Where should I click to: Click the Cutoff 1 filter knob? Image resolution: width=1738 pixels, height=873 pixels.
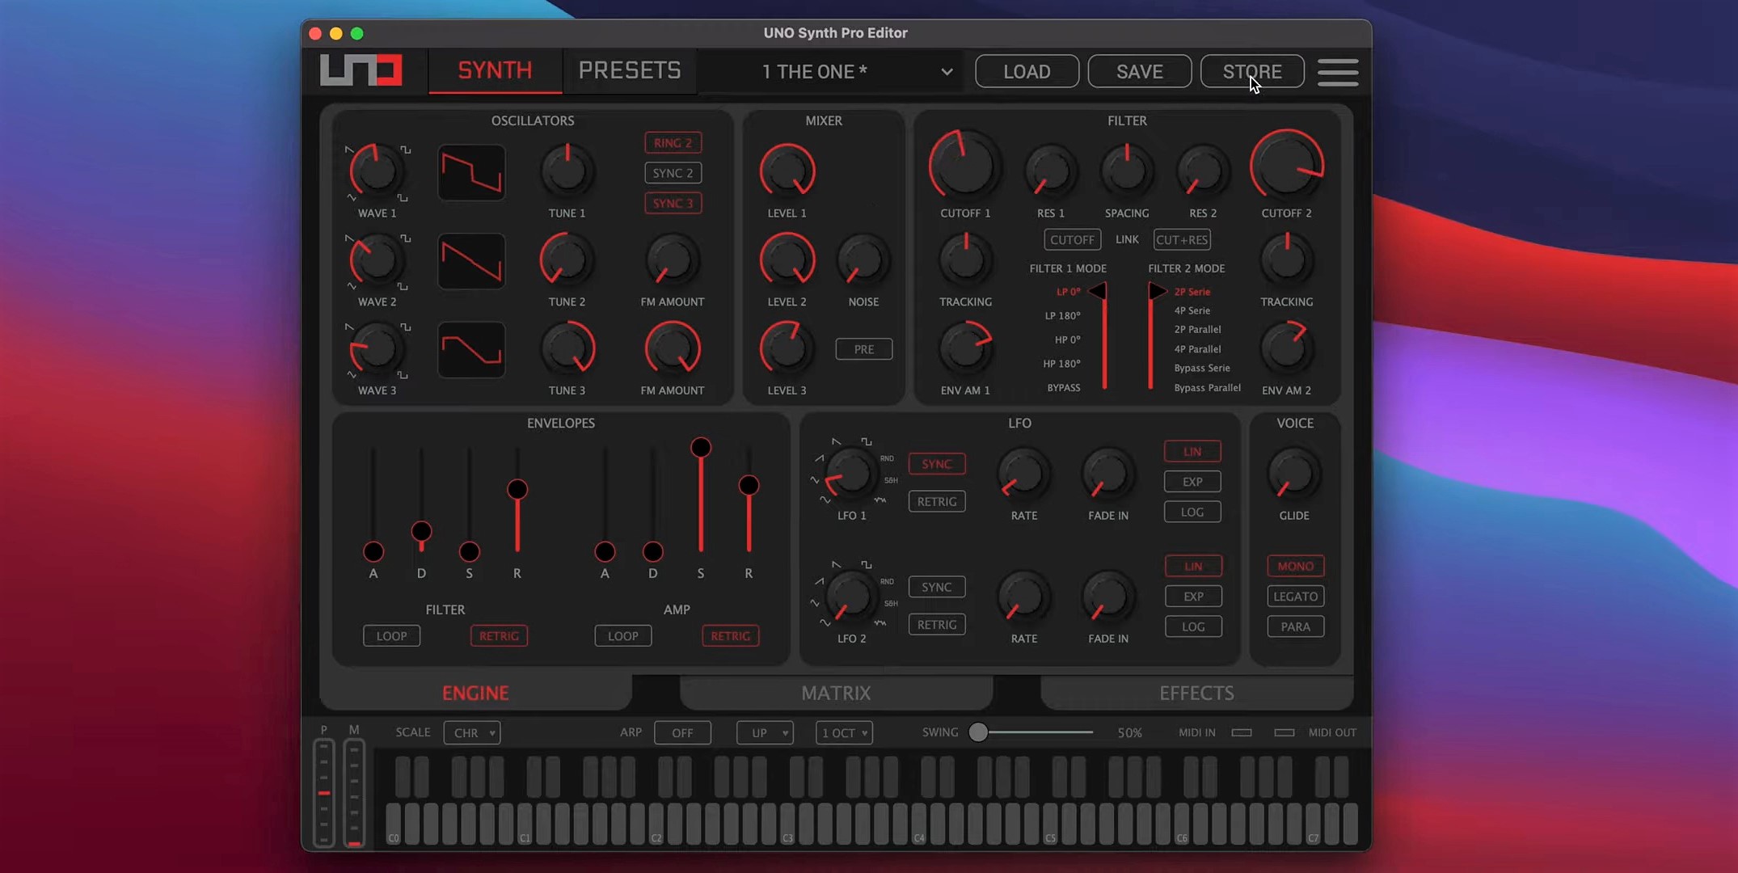[x=964, y=167]
